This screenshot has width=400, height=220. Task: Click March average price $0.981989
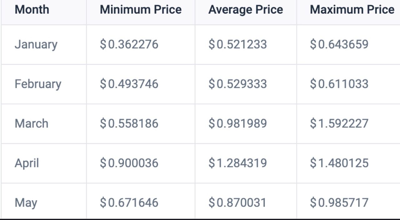pos(237,123)
